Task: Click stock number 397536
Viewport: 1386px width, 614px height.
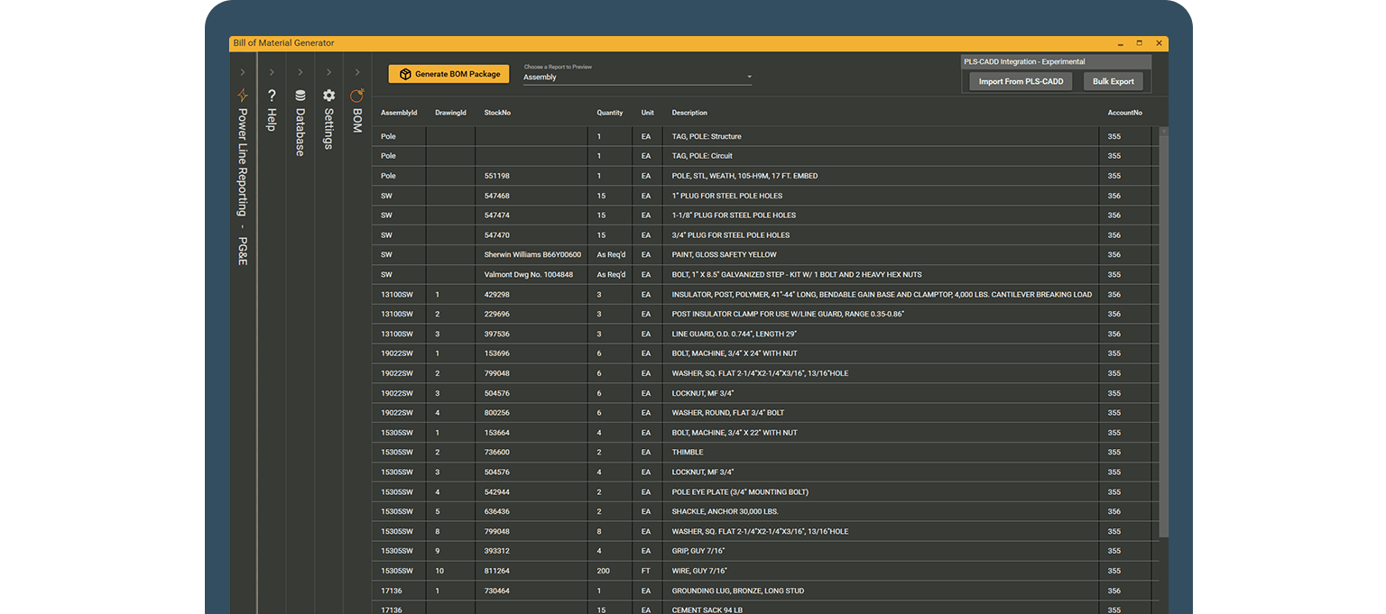Action: [497, 334]
